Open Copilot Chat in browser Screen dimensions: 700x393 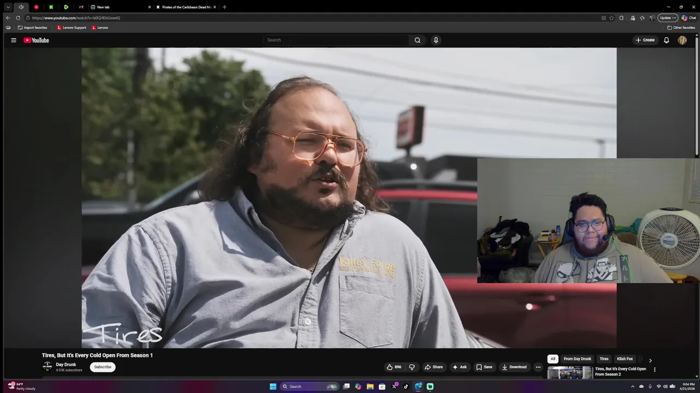(689, 17)
